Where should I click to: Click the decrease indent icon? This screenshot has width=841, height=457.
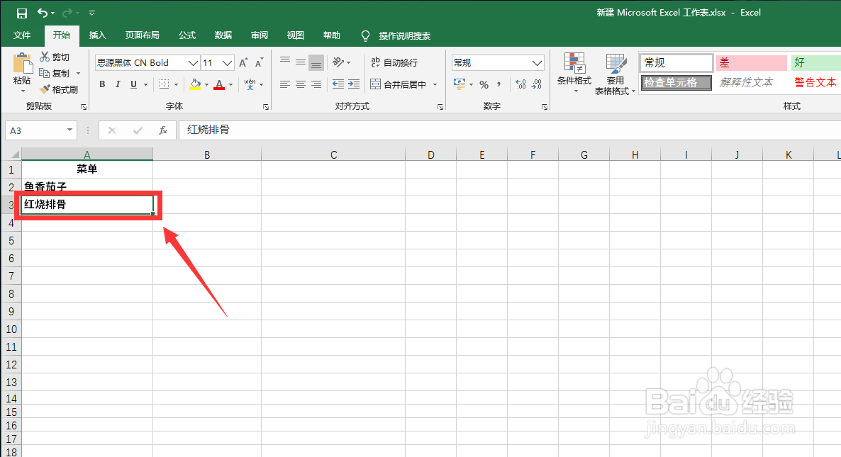tap(338, 84)
